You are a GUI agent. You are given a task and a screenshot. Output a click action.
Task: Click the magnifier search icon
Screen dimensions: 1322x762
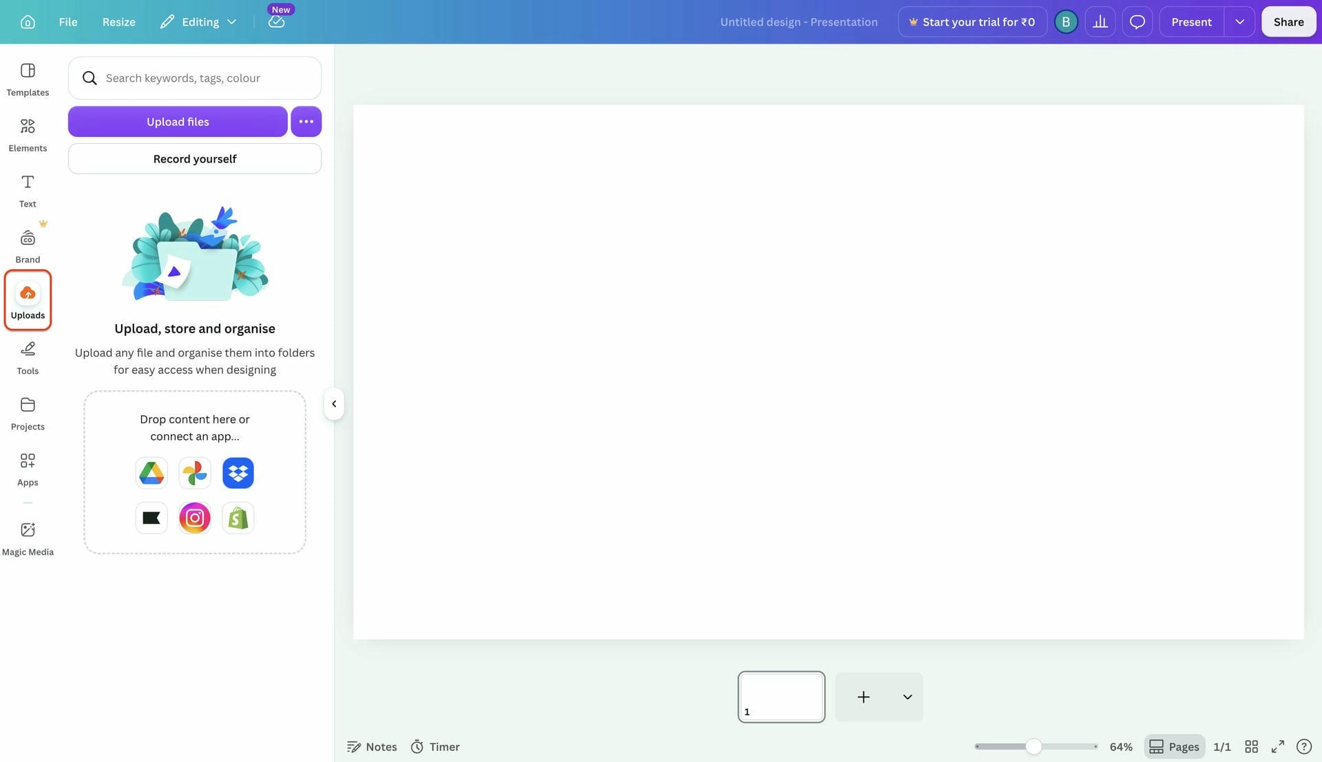[x=90, y=78]
